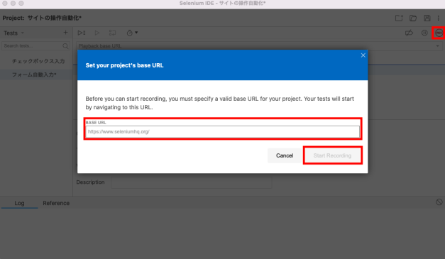Image resolution: width=445 pixels, height=259 pixels.
Task: Click the red REC record button
Action: [439, 33]
